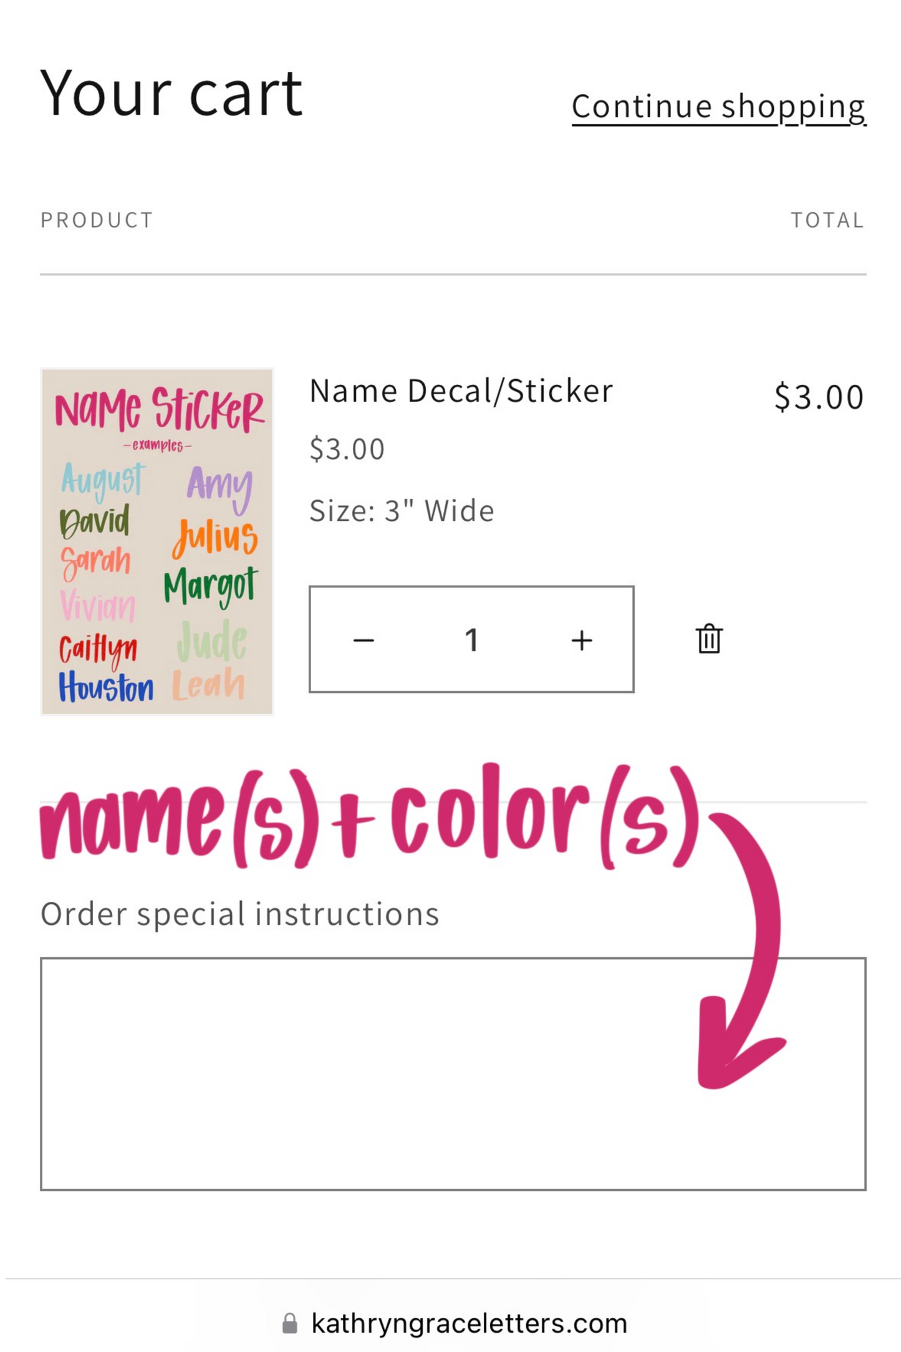Select the Name Decal/Sticker product title
Image resolution: width=901 pixels, height=1352 pixels.
coord(461,390)
